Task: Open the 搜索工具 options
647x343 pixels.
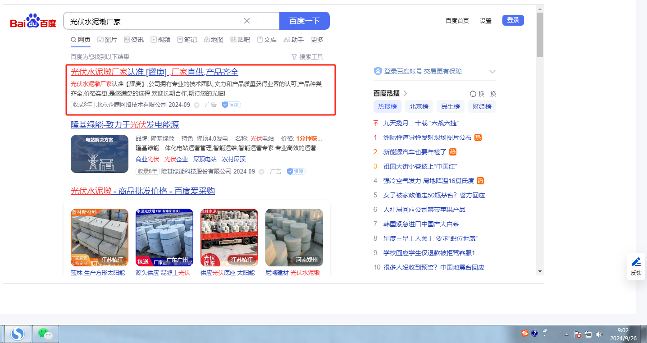Action: pos(311,57)
